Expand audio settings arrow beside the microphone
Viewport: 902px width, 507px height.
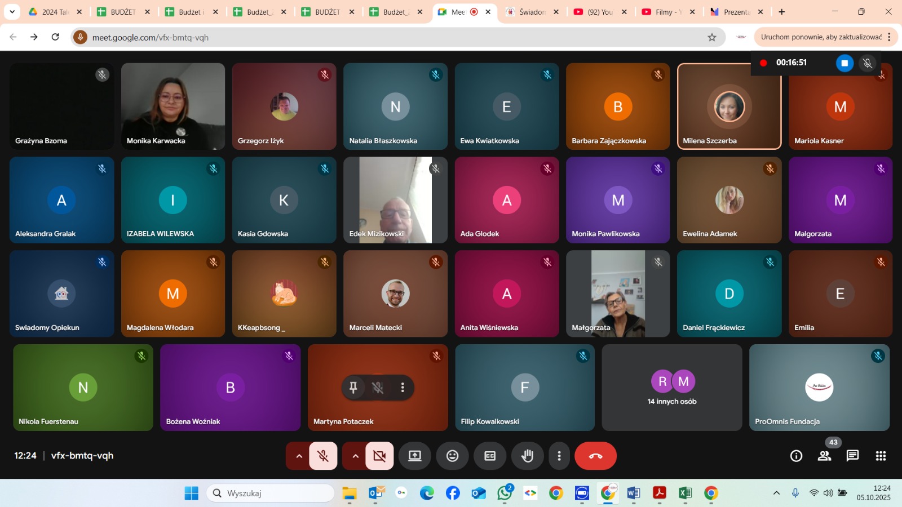click(x=299, y=456)
